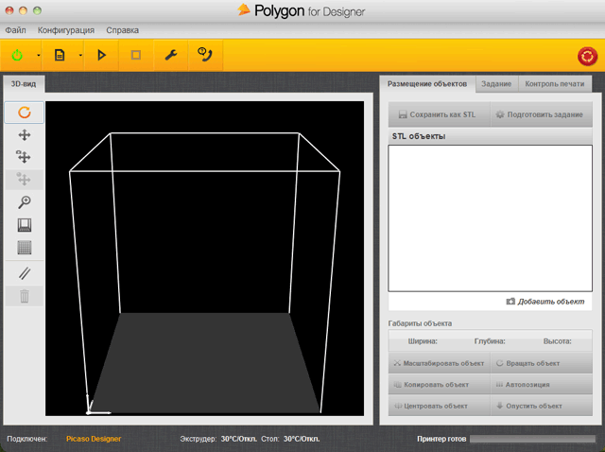The image size is (605, 452).
Task: Expand dropdown arrow beside document icon
Action: 80,55
